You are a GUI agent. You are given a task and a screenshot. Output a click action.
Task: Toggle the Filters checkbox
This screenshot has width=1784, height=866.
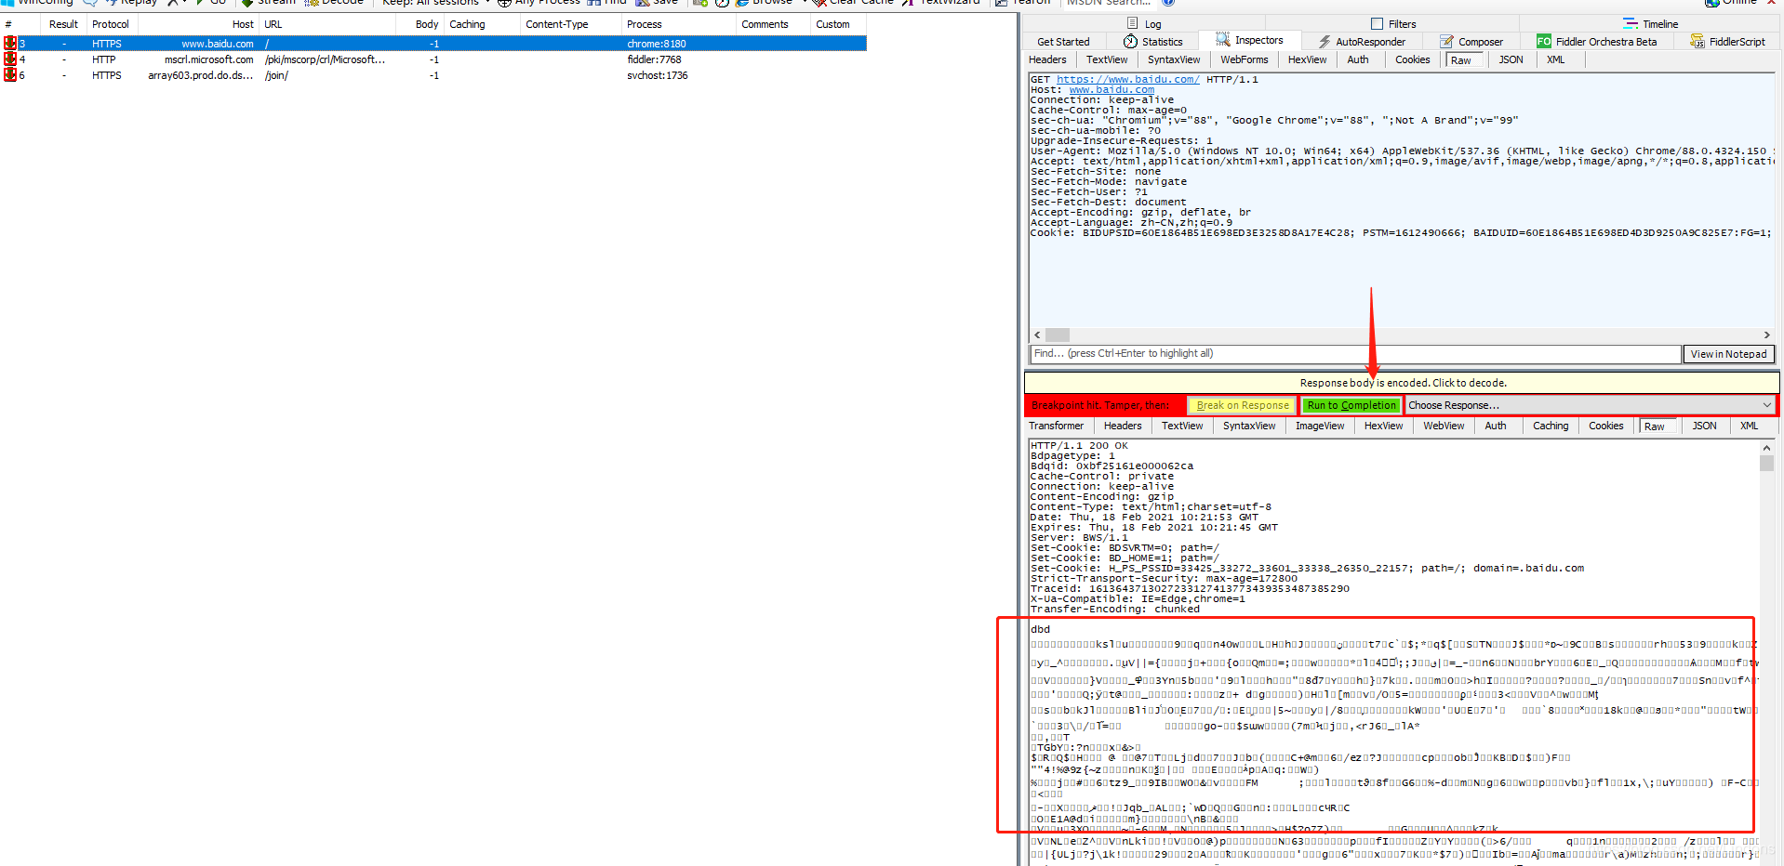(1378, 24)
